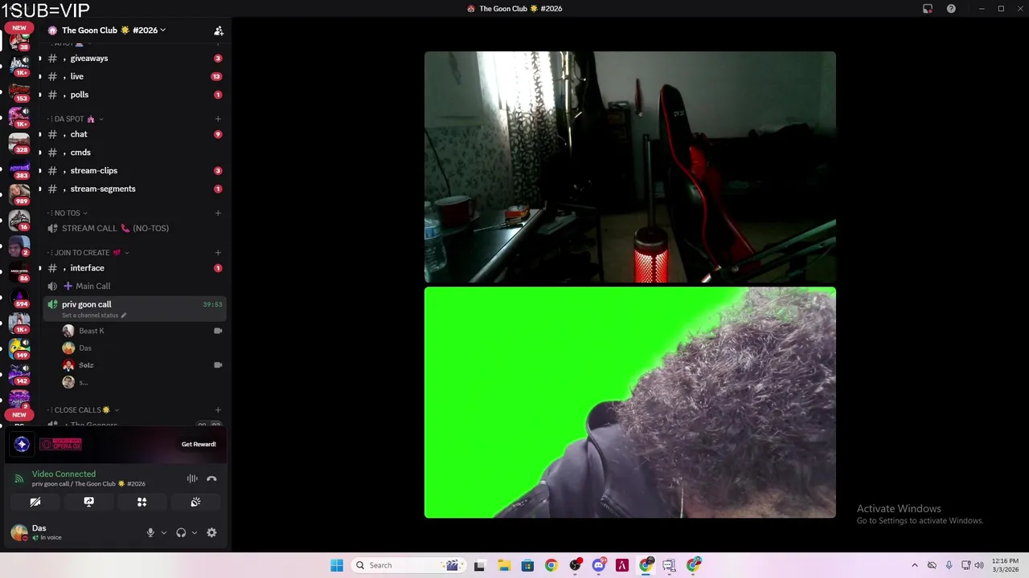
Task: Expand microphone input options arrow
Action: (164, 532)
